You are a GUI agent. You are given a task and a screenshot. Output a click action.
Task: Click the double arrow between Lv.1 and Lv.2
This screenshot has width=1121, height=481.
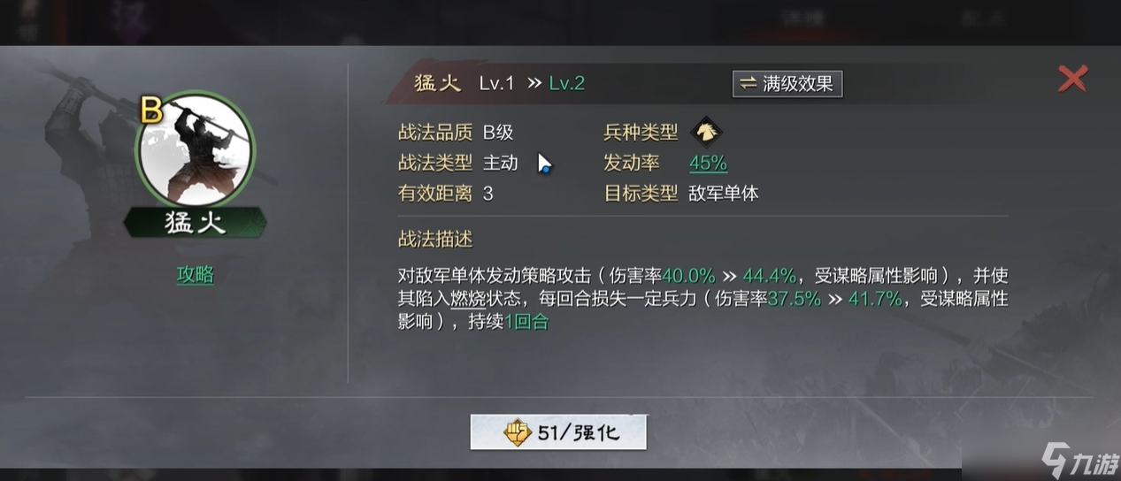click(534, 83)
